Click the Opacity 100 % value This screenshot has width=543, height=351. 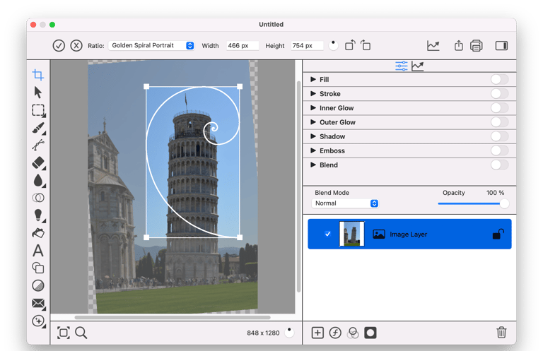pyautogui.click(x=495, y=193)
